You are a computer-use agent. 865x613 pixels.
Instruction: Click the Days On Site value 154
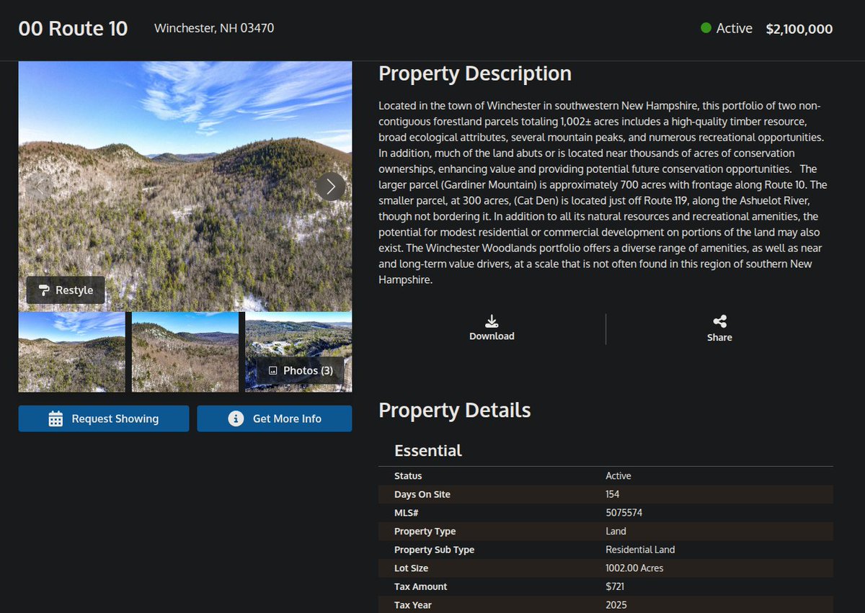[x=613, y=494]
